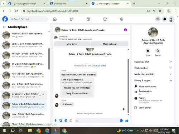The height and width of the screenshot is (134, 179).
Task: Open Windows taskbar search
Action: tap(13, 130)
